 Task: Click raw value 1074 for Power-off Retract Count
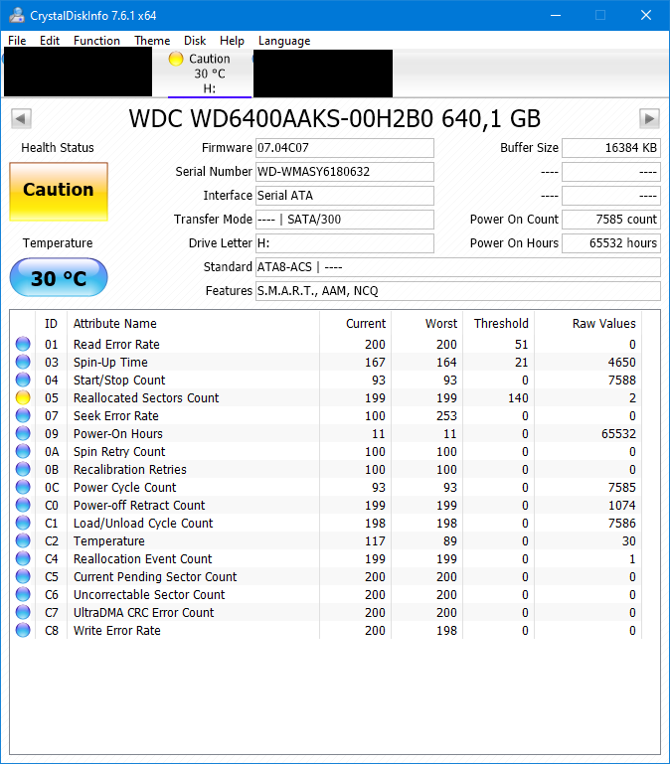621,506
